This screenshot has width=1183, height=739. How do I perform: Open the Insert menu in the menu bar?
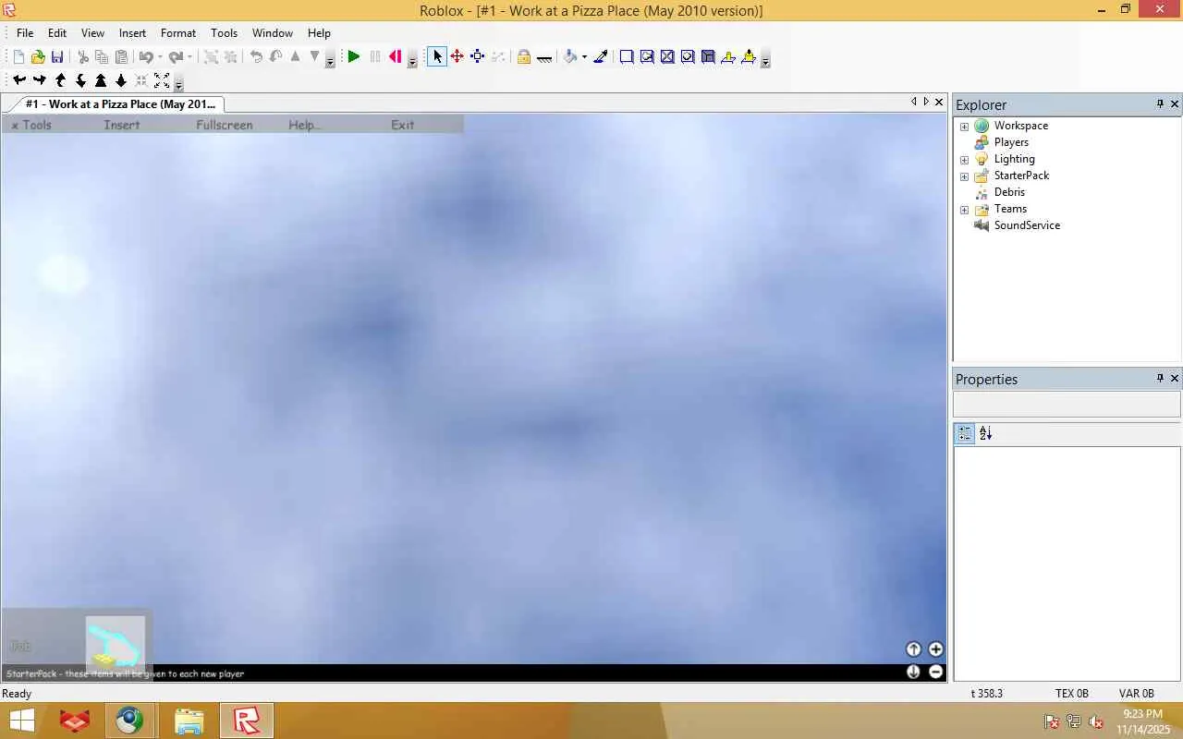tap(132, 33)
